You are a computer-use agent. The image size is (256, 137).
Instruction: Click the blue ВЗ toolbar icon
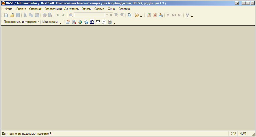click(x=92, y=22)
